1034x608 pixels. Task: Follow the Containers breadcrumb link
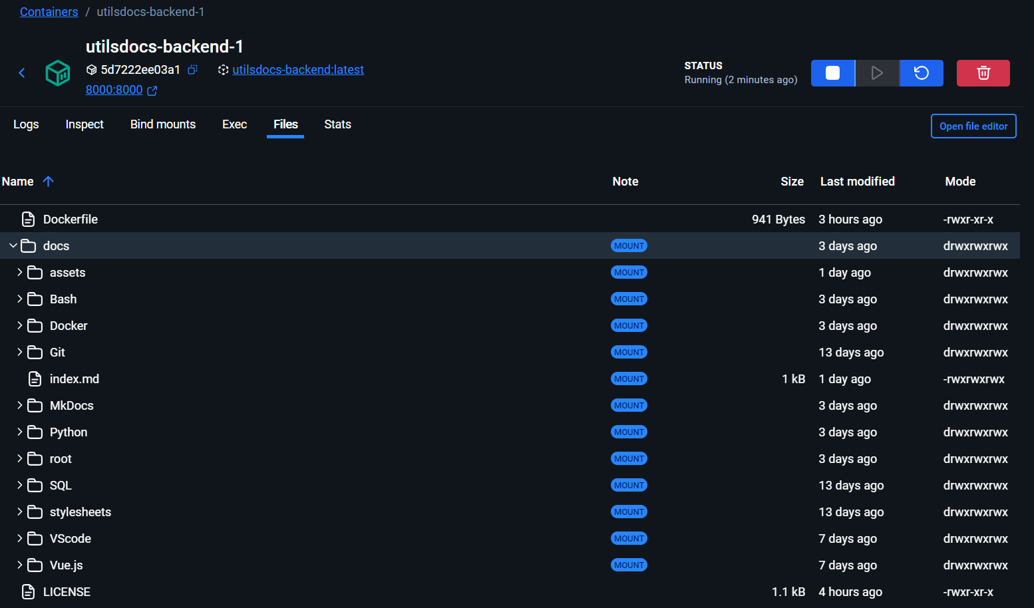click(x=49, y=12)
